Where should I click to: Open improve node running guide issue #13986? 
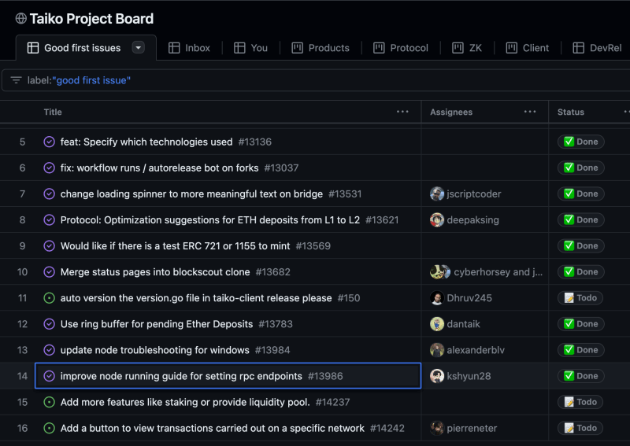pyautogui.click(x=181, y=376)
